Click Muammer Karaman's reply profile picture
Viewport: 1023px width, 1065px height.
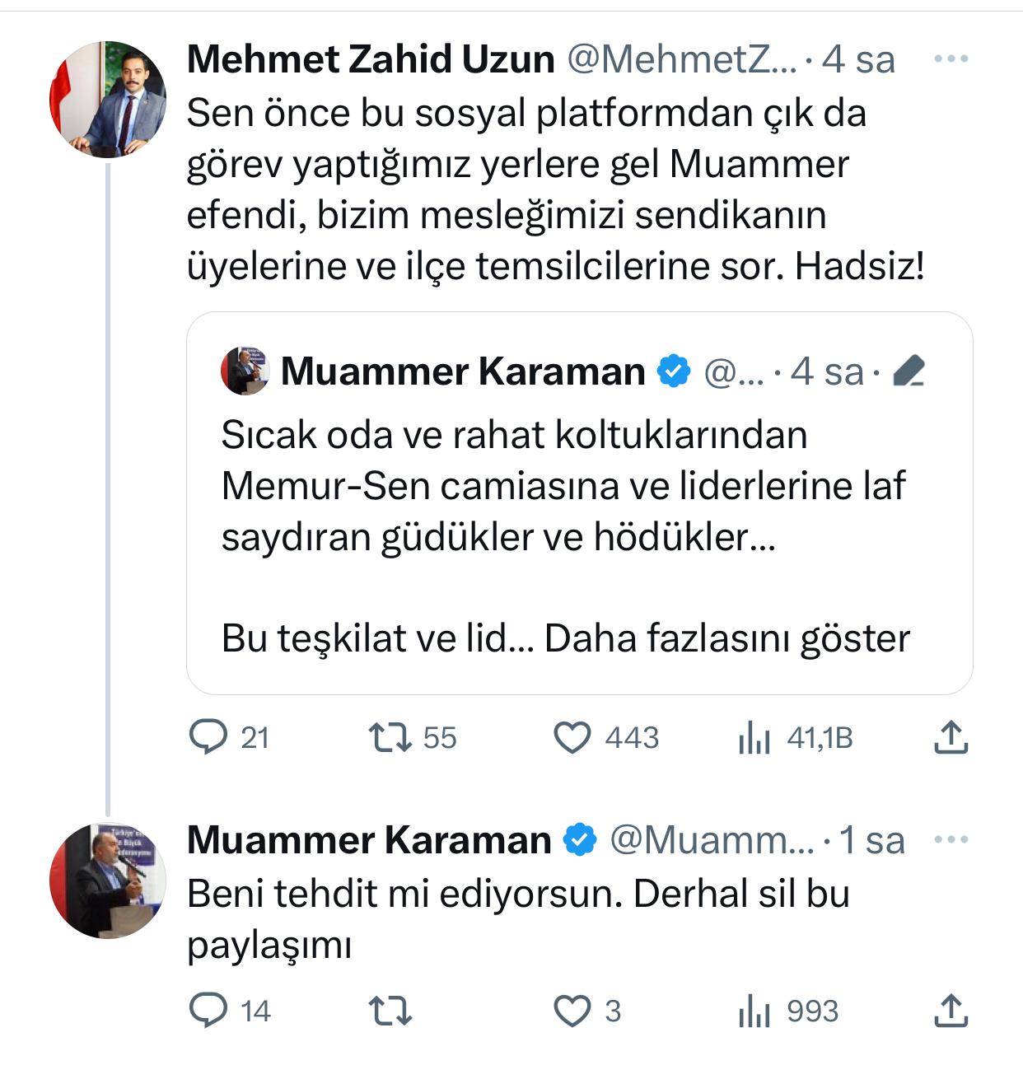pos(108,880)
